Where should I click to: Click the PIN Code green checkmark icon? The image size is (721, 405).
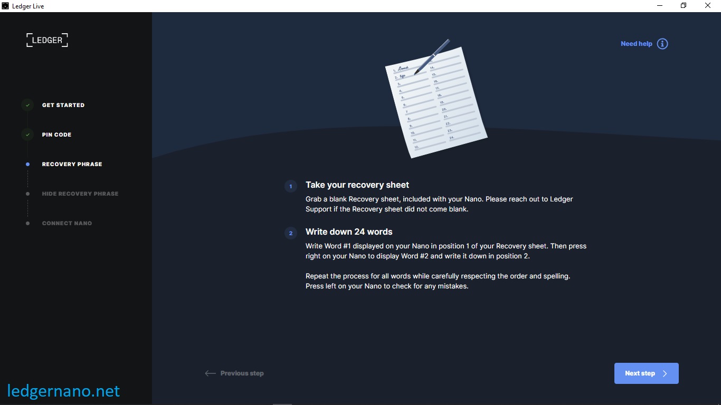pyautogui.click(x=27, y=134)
